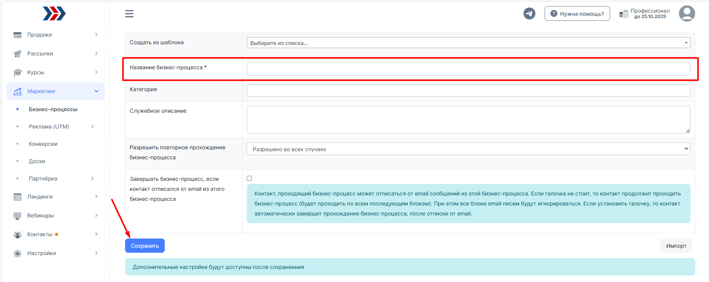Click the Настройки gear icon
Viewport: 709px width, 282px height.
pos(17,254)
